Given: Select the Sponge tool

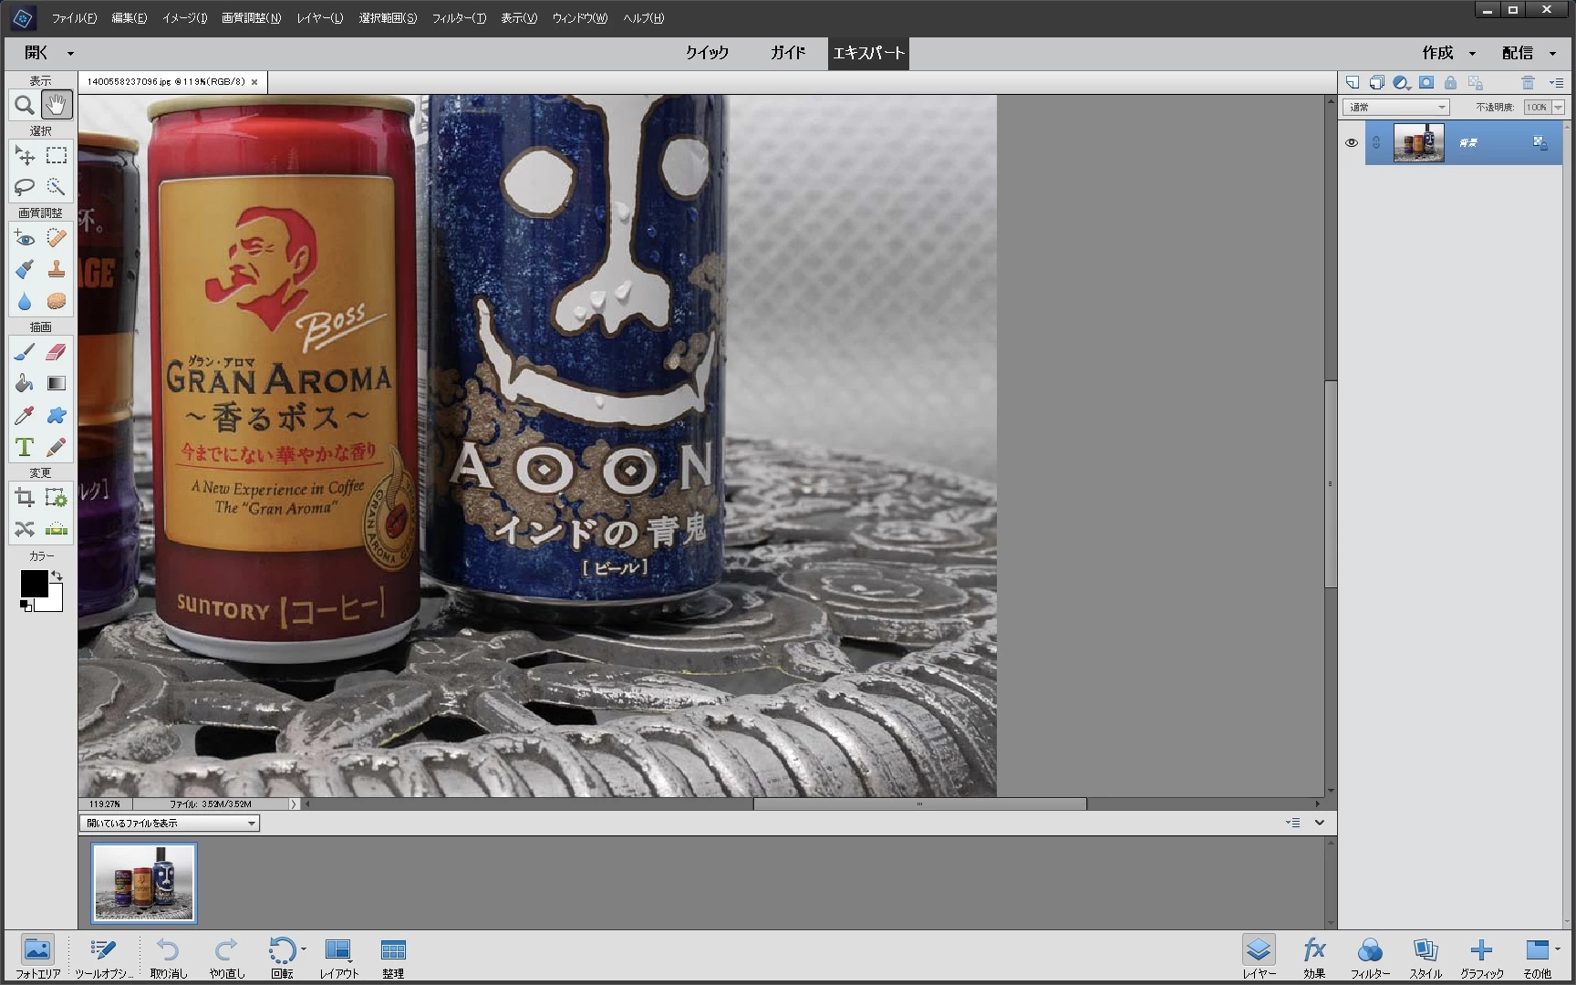Looking at the screenshot, I should coord(57,301).
